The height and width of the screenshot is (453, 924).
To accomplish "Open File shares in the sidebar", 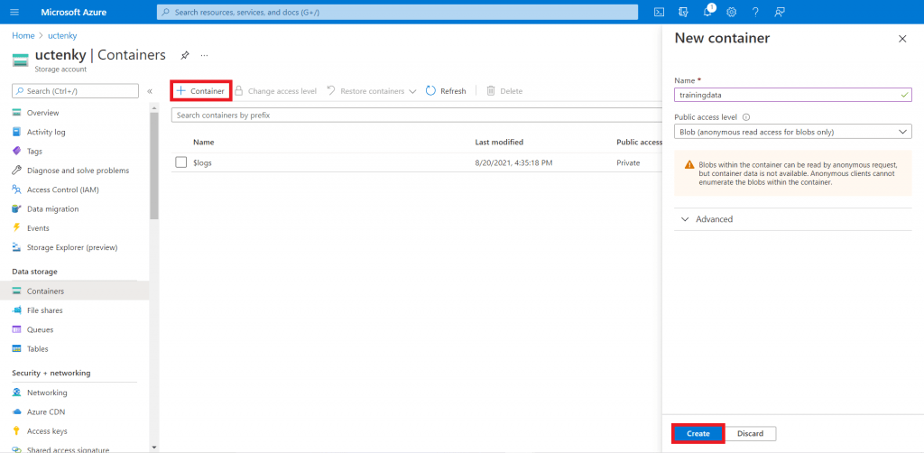I will point(44,310).
